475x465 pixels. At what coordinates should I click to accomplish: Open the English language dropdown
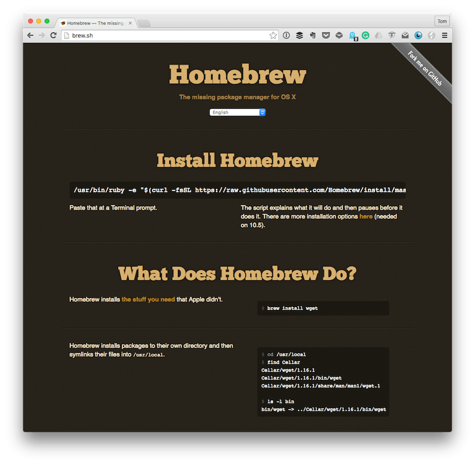pos(237,112)
